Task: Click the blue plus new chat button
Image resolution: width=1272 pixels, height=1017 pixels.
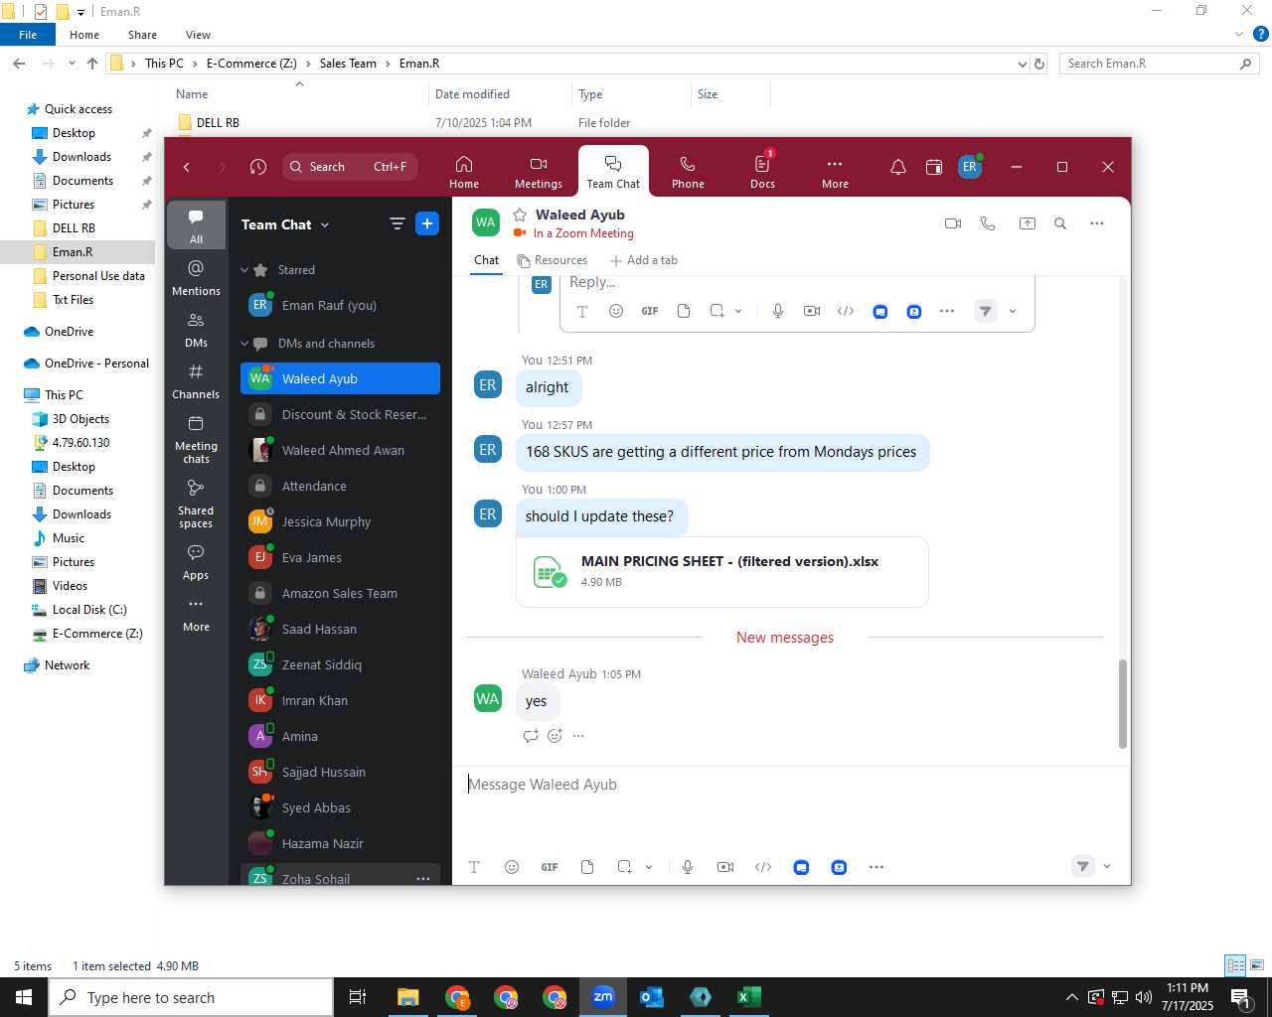Action: (x=427, y=224)
